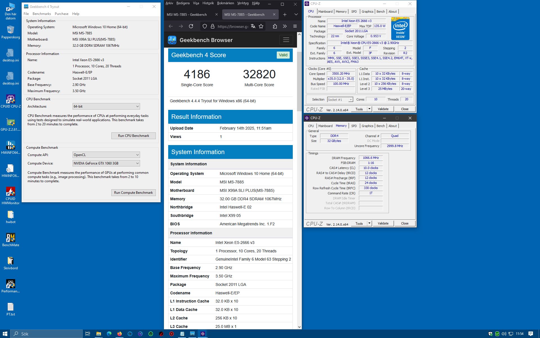Open File menu in Geekbench 4
This screenshot has height=338, width=540.
[x=26, y=14]
